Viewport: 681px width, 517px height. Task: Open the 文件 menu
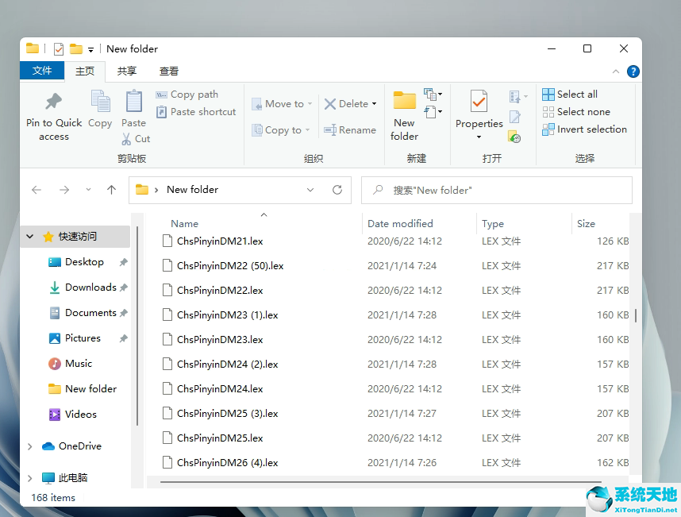click(42, 71)
